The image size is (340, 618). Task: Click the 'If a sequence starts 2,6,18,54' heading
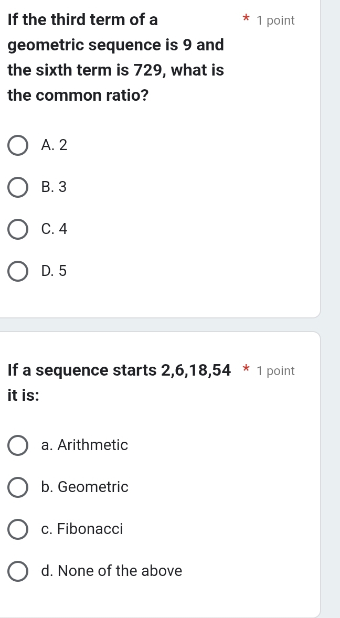119,370
